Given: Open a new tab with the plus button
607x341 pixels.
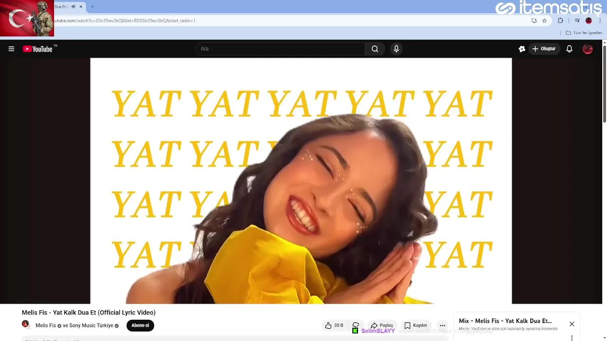Looking at the screenshot, I should (92, 7).
